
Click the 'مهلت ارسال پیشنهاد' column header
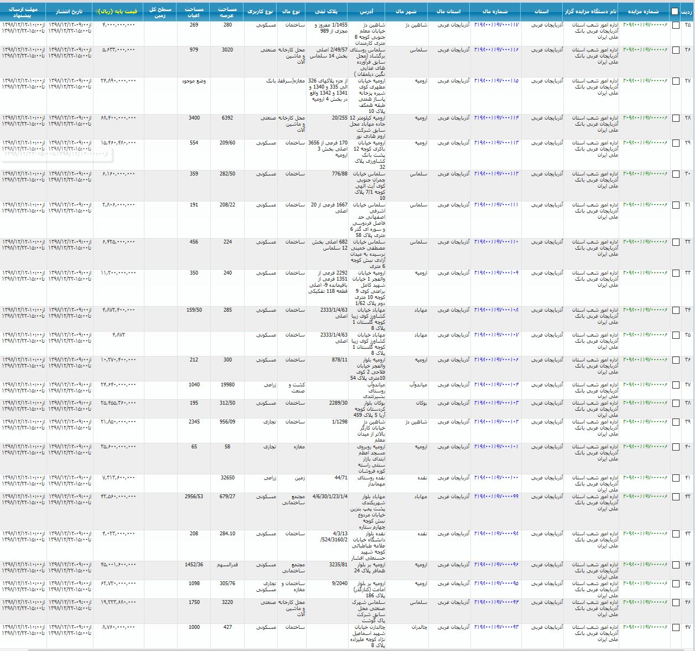coord(23,12)
